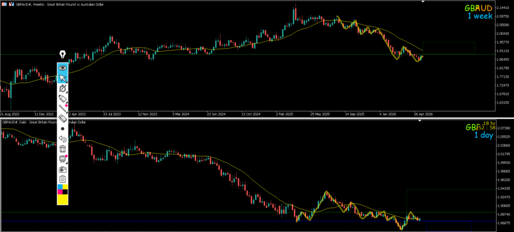514x232 pixels.
Task: Click the camera screenshot icon
Action: pos(63,169)
